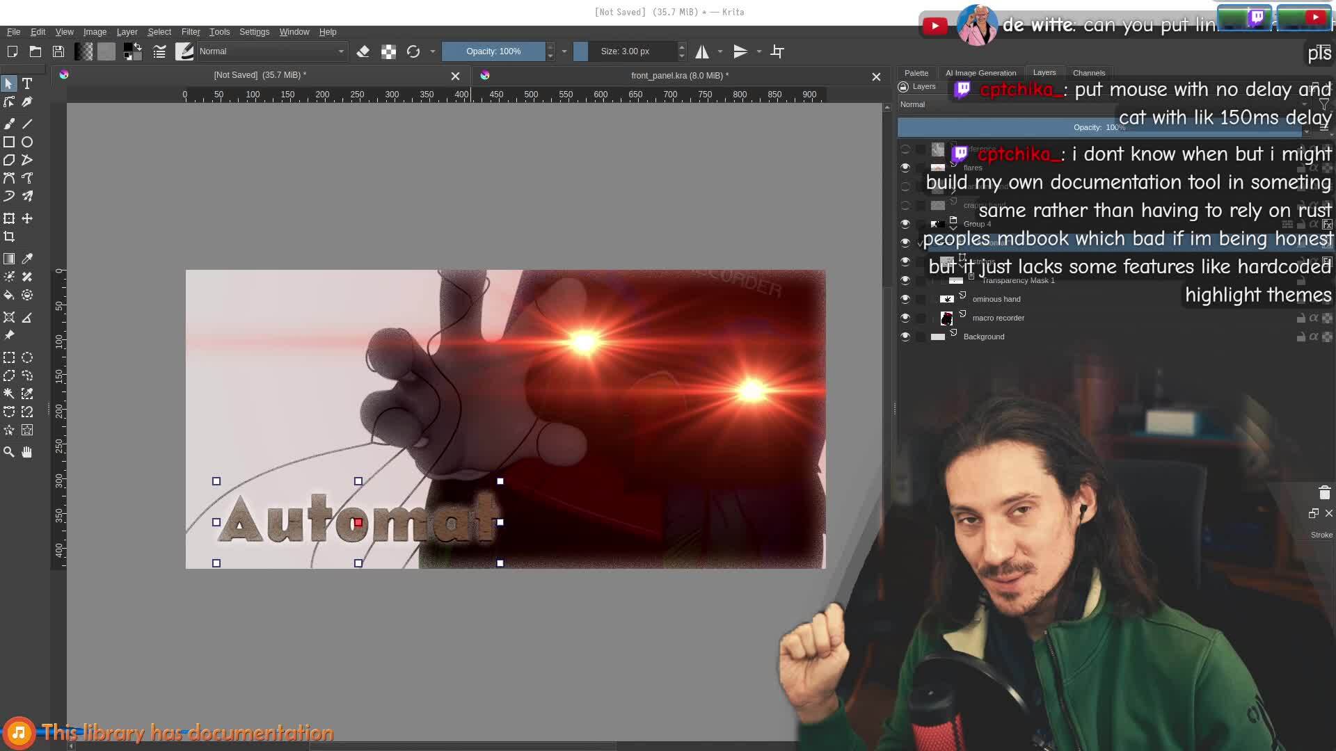Switch to front_panel.kra document tab

click(679, 76)
